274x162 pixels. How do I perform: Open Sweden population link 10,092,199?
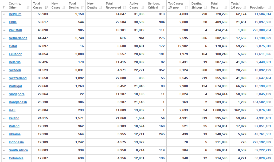[263, 70]
